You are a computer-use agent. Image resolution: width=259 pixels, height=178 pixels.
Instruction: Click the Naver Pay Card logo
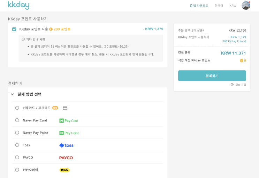click(x=69, y=121)
